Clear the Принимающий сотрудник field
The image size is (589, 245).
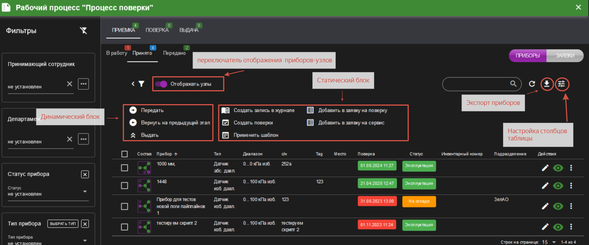pyautogui.click(x=69, y=84)
